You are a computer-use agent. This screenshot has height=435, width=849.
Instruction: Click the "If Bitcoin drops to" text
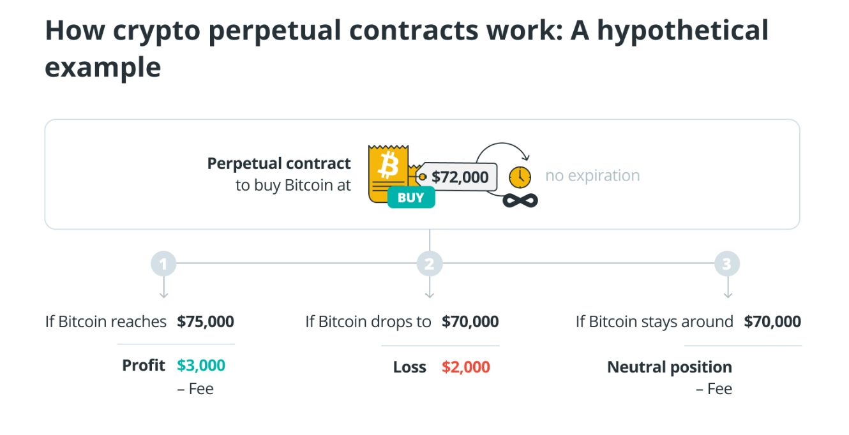click(x=368, y=321)
